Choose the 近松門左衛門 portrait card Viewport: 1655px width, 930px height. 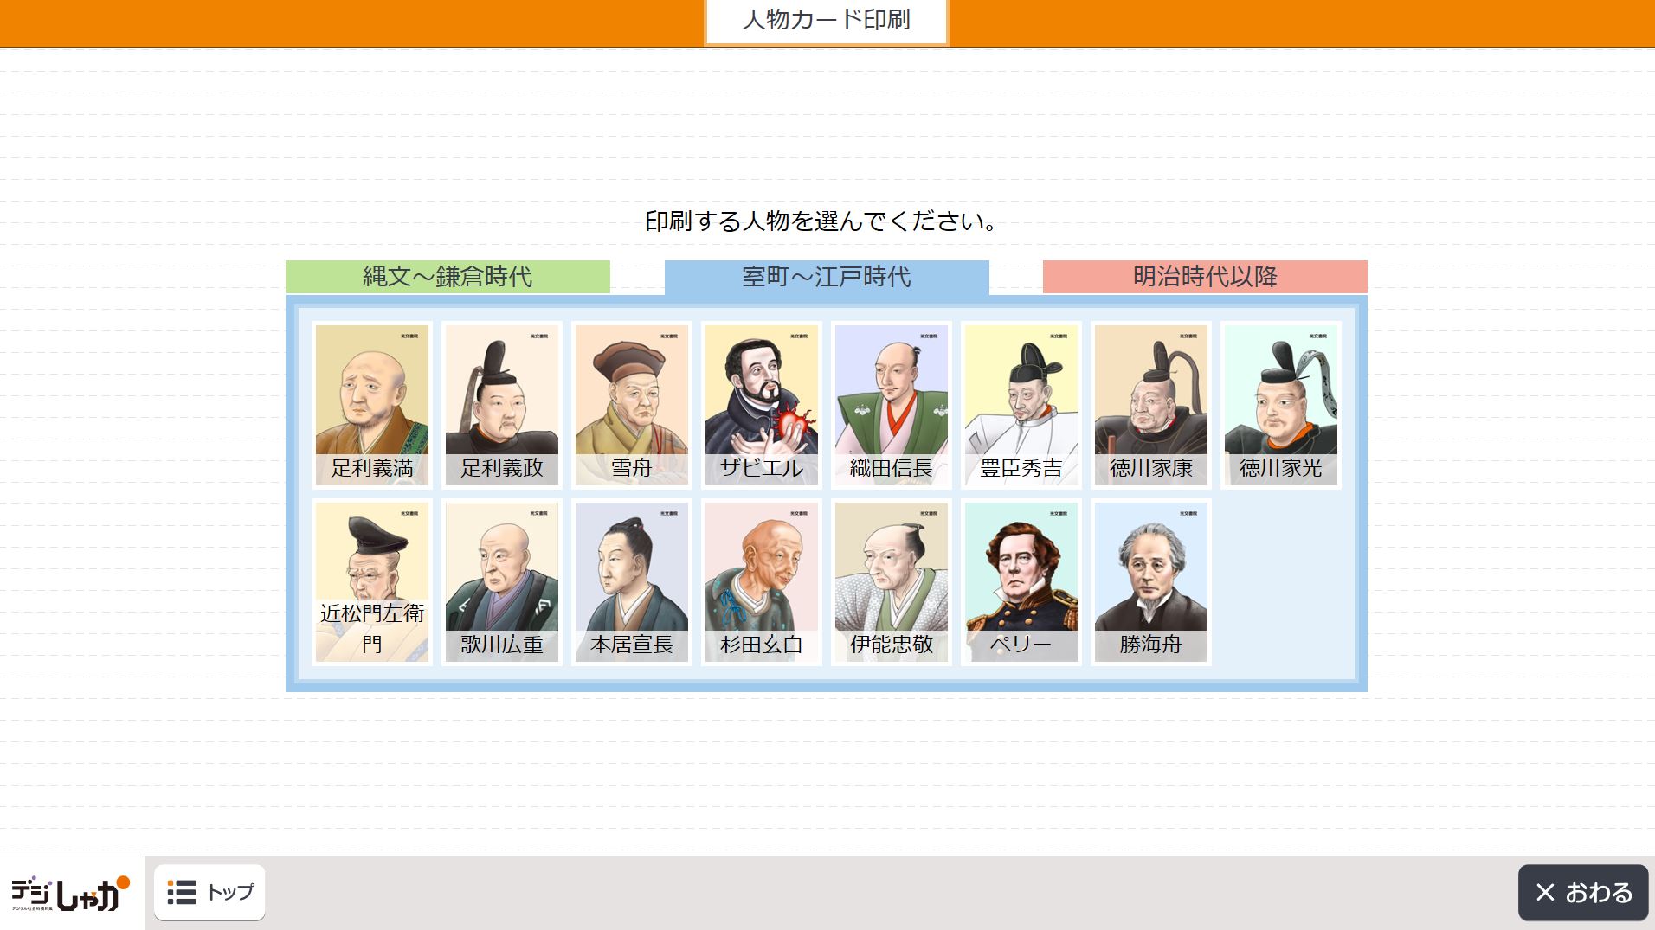(x=372, y=582)
